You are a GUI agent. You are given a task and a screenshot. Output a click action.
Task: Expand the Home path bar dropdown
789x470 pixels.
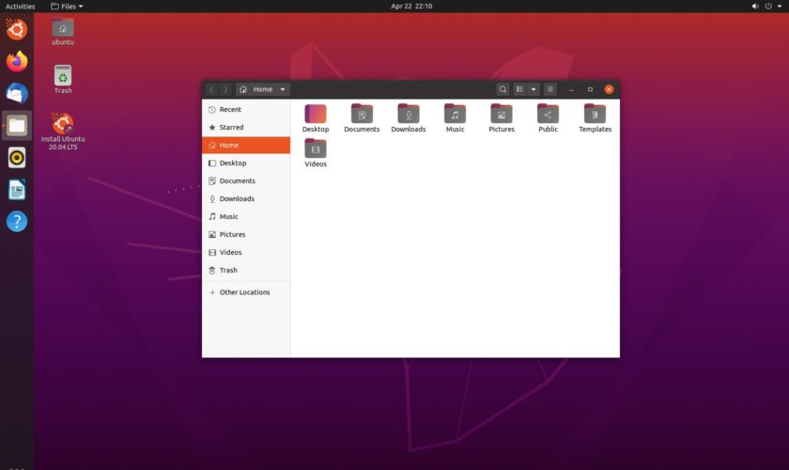point(282,89)
